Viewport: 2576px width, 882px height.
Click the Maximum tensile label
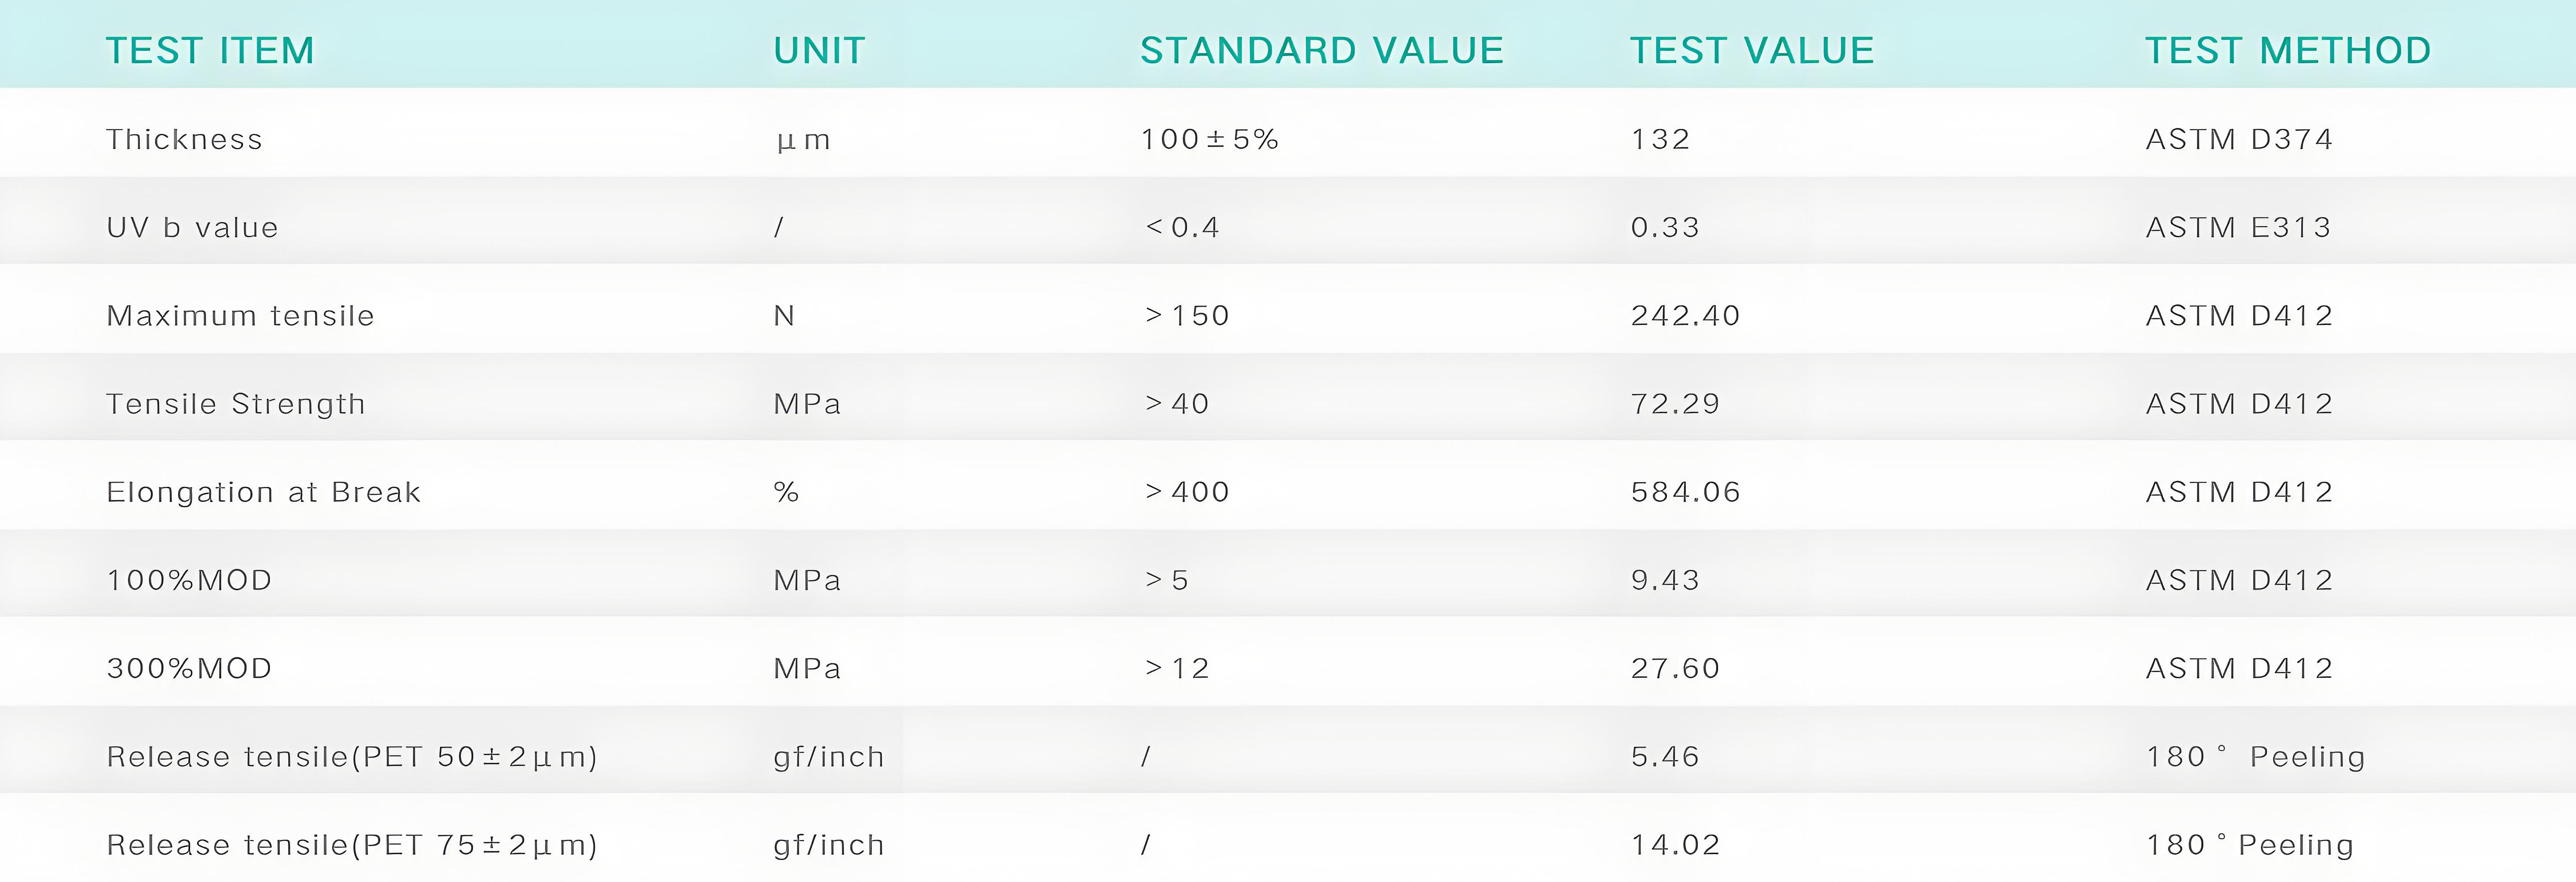[240, 316]
